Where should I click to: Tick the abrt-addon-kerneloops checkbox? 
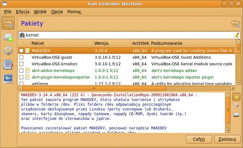click(21, 71)
